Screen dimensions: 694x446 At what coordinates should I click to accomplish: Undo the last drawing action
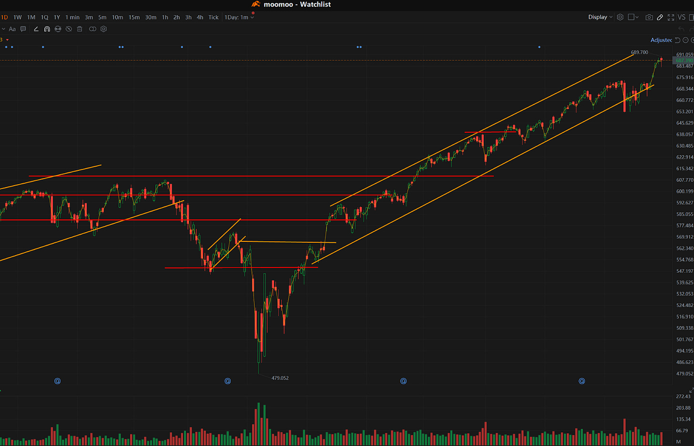point(681,29)
